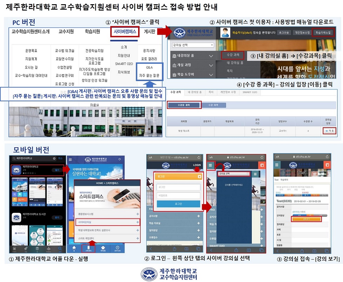Tap the 대학생활 graduation cap icon
343x282 pixels.
pyautogui.click(x=103, y=249)
